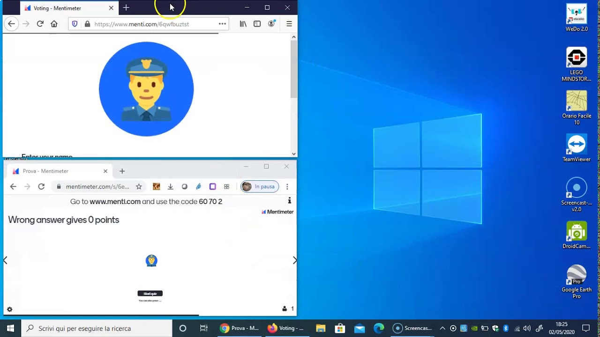
Task: Switch to Chrome Prova taskbar button
Action: pyautogui.click(x=239, y=328)
